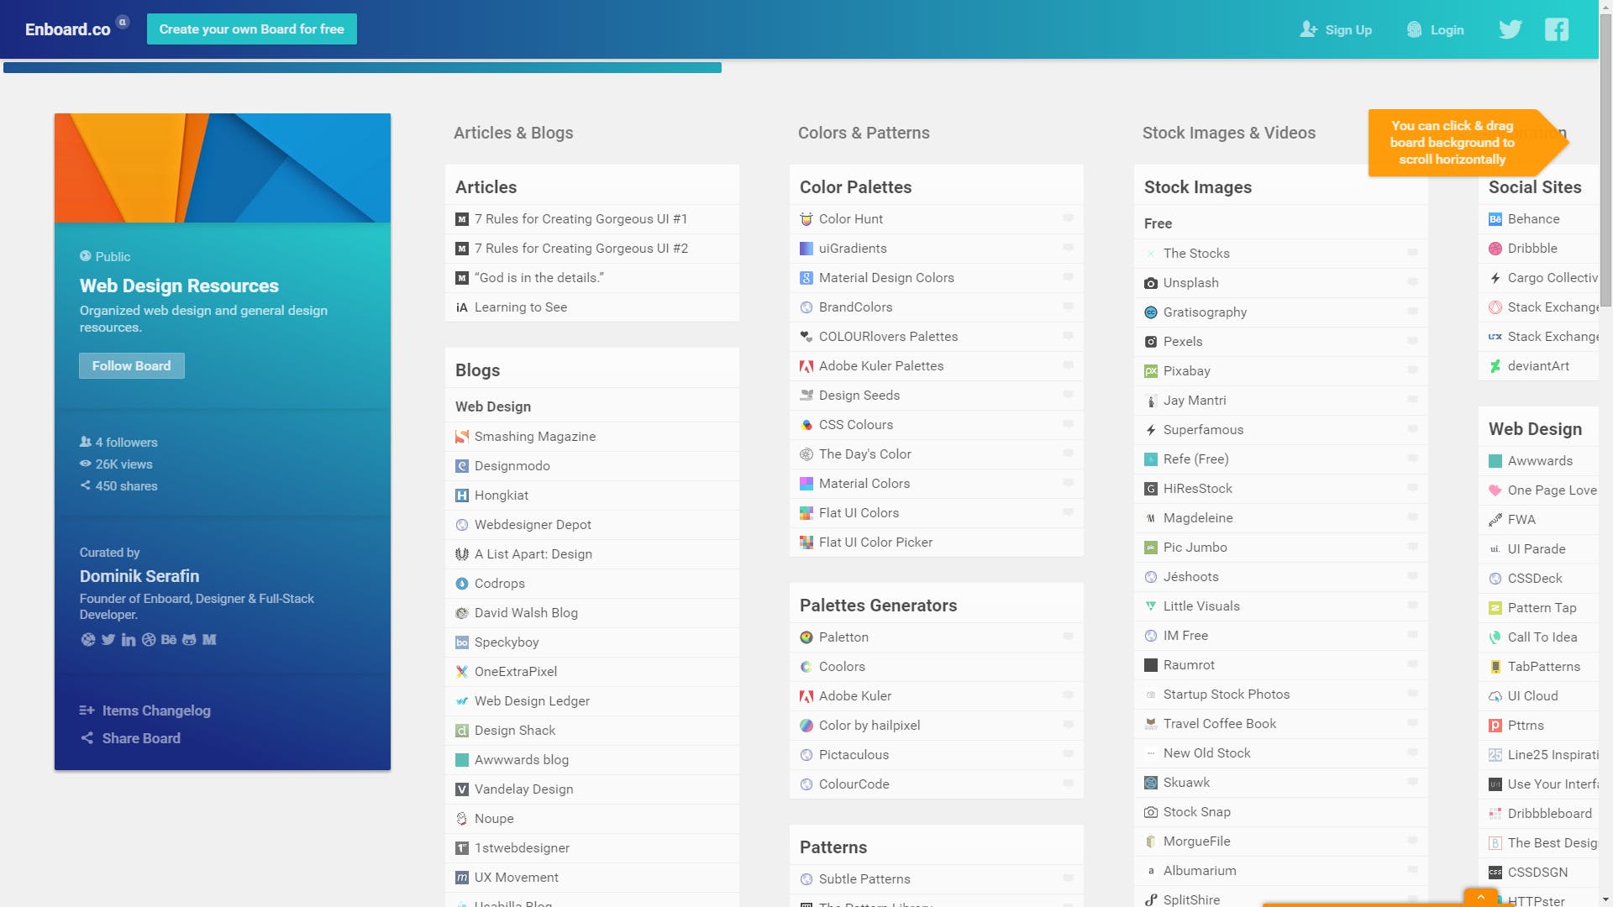
Task: Open curator's LinkedIn profile icon
Action: [x=129, y=640]
